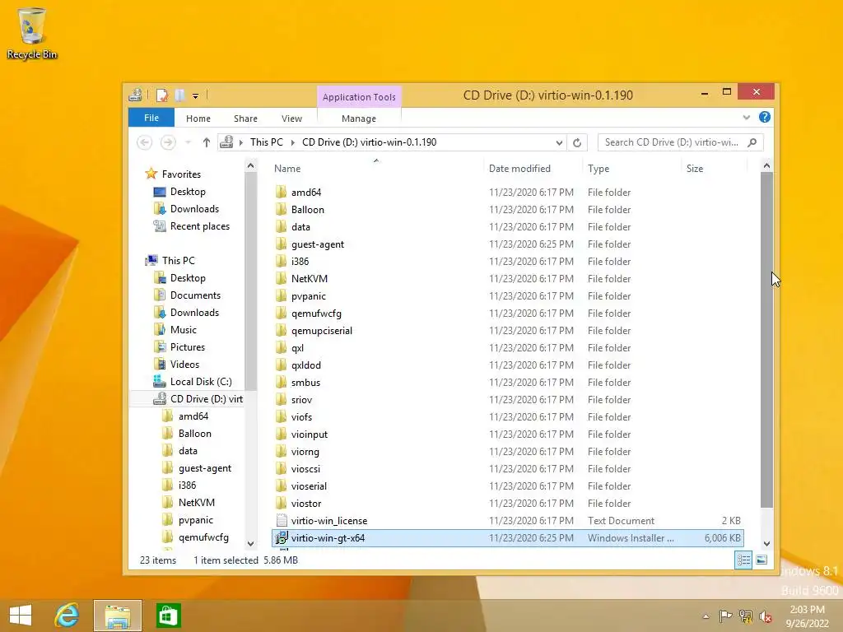The height and width of the screenshot is (632, 843).
Task: Select This PC in the navigation pane
Action: point(178,261)
